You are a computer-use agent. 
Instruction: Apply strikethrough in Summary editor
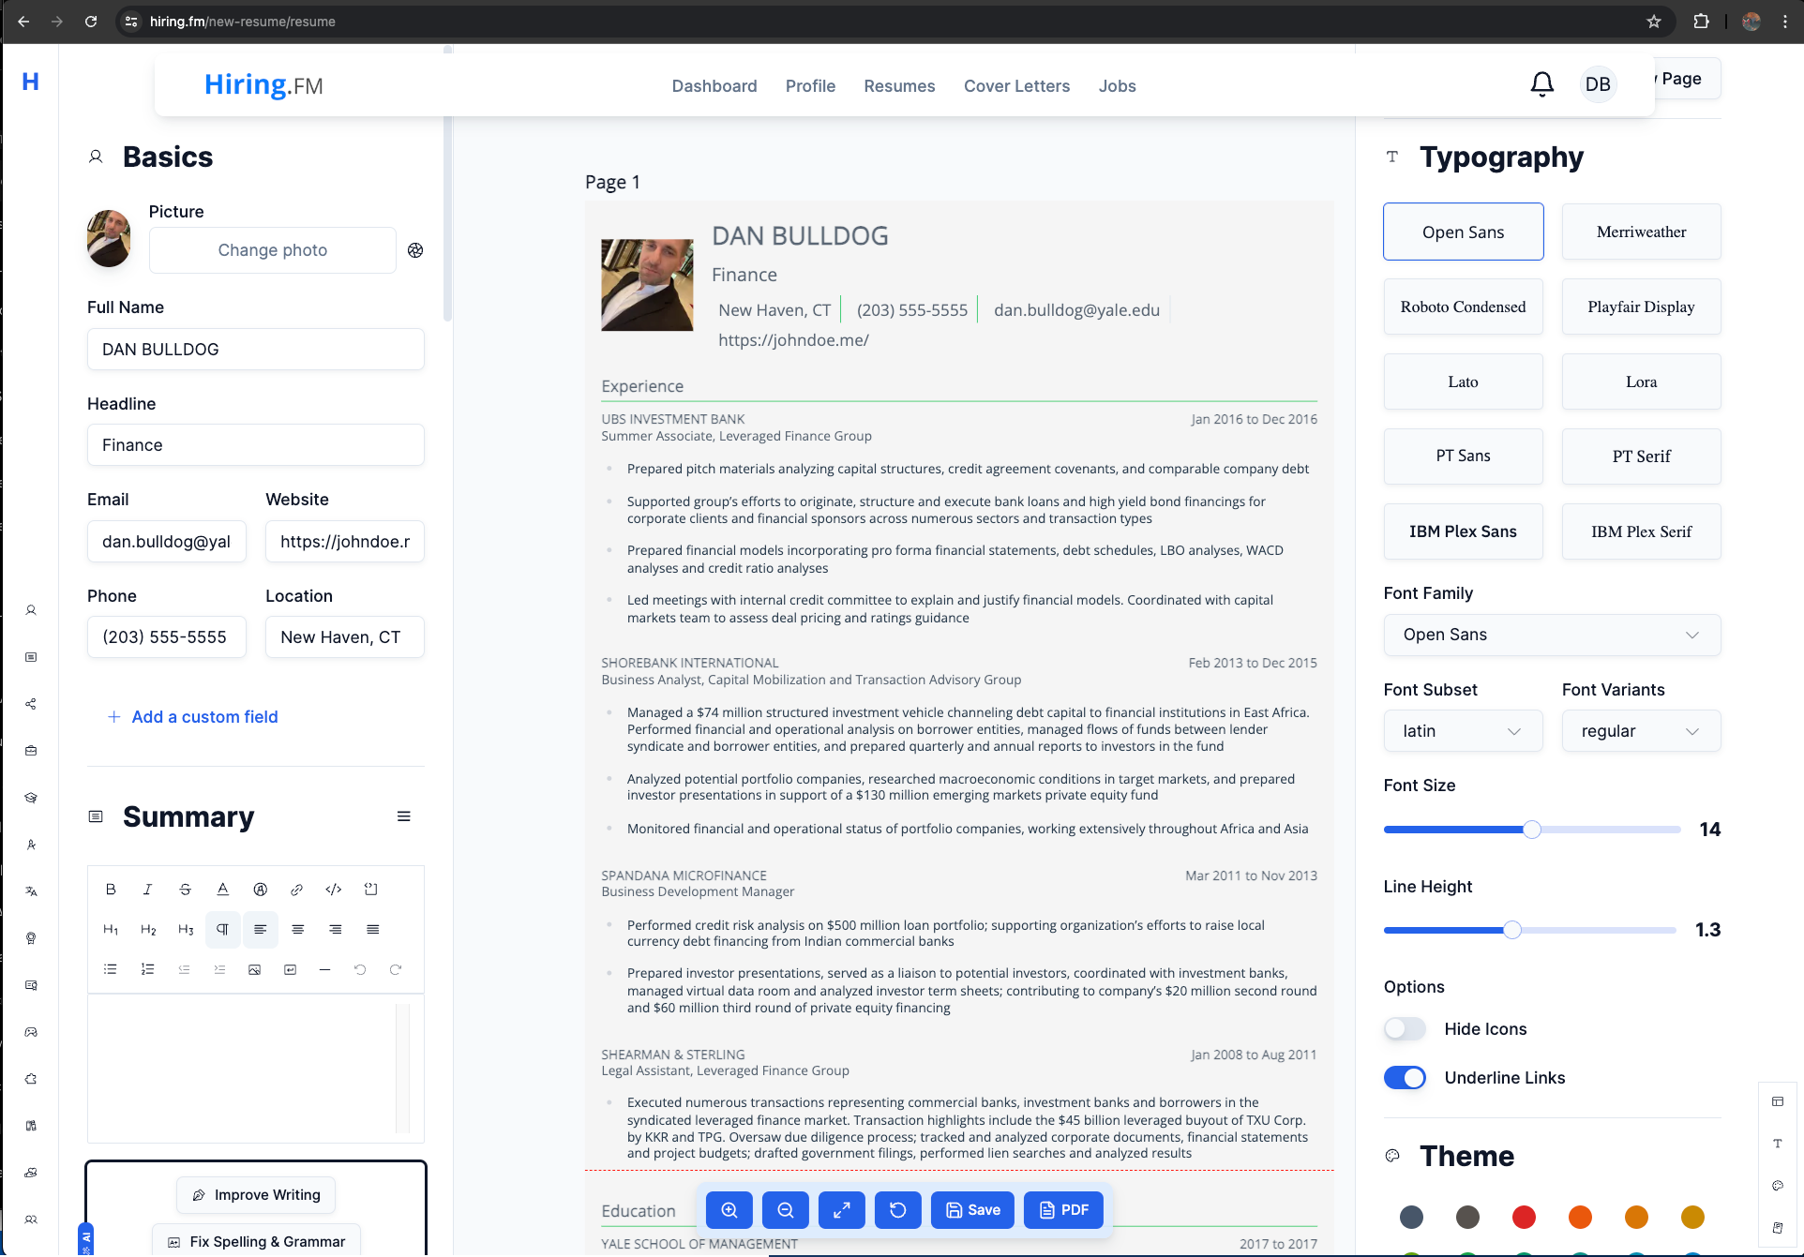tap(185, 890)
